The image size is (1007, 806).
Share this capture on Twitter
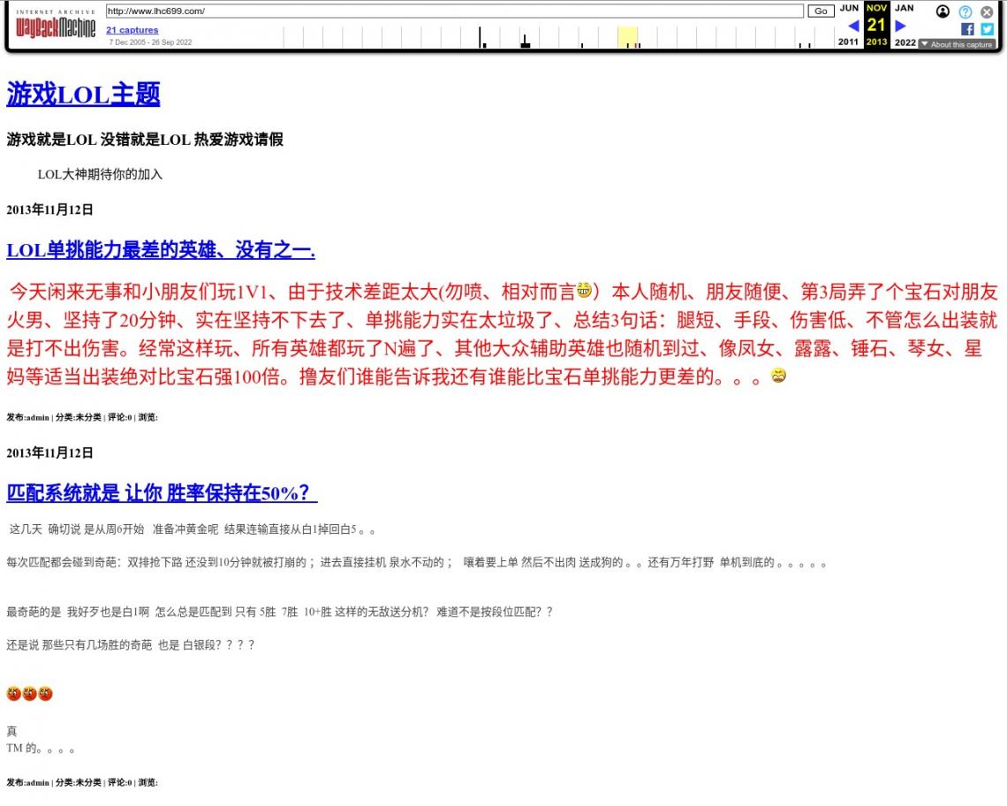coord(988,29)
